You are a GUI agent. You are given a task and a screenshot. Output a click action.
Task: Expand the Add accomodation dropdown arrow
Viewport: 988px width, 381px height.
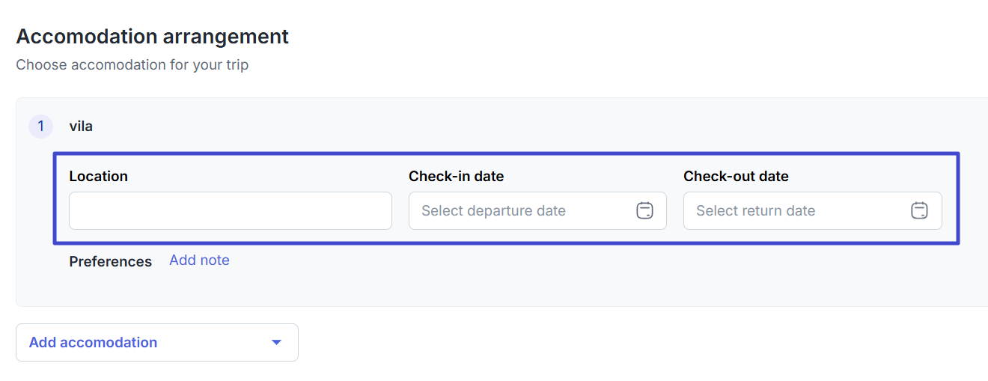point(276,342)
